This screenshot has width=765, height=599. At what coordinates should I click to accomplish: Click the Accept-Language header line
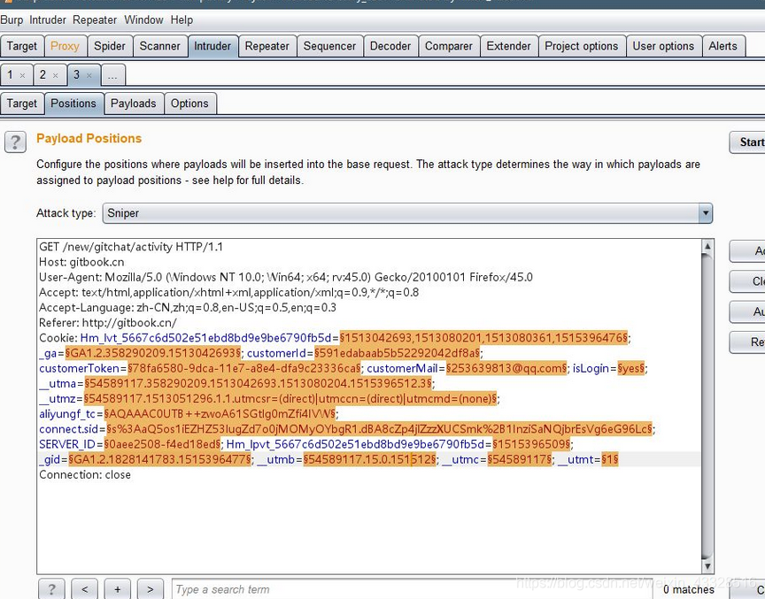[x=188, y=308]
